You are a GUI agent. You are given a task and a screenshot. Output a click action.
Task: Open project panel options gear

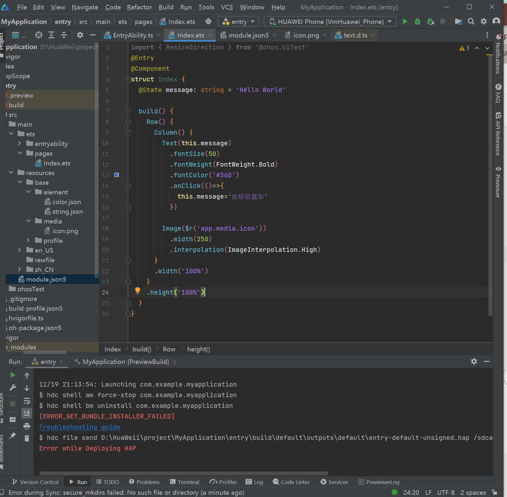80,35
